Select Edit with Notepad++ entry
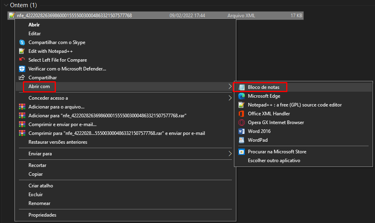The image size is (375, 223). pyautogui.click(x=51, y=51)
